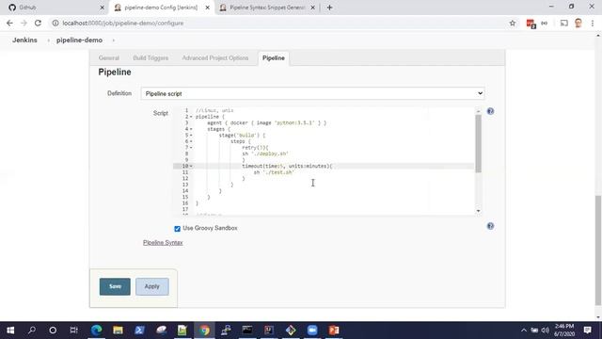
Task: Open Cortana from taskbar
Action: tap(53, 331)
